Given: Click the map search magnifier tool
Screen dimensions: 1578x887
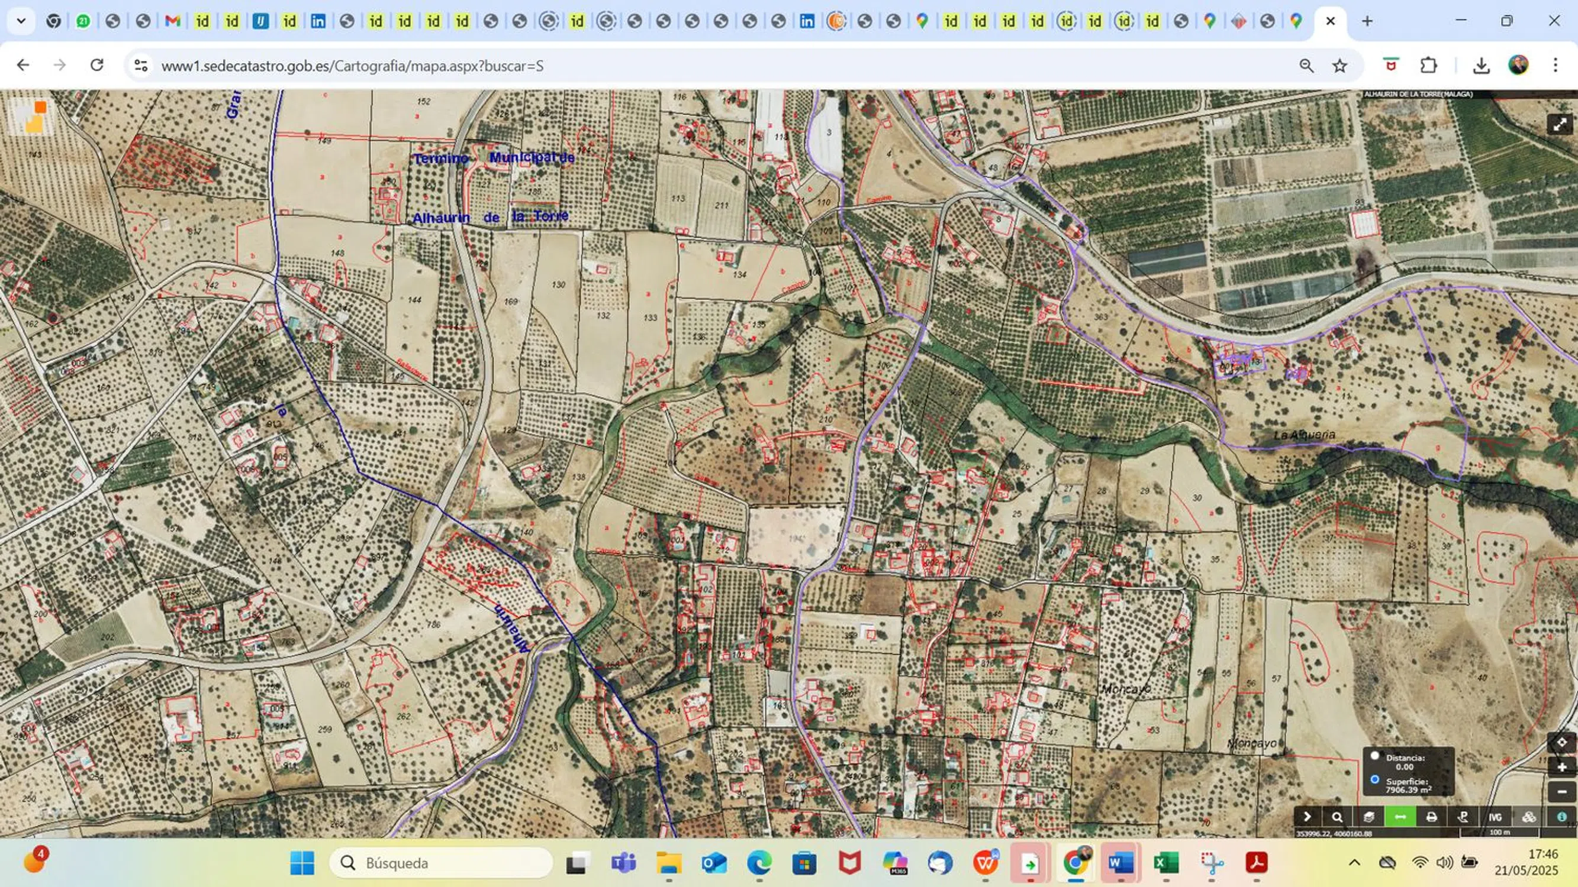Looking at the screenshot, I should (x=1337, y=817).
